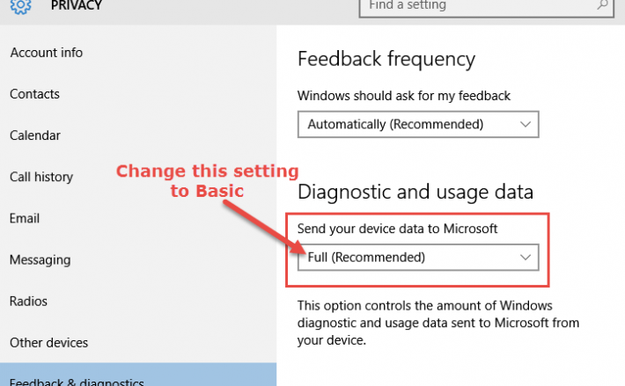The height and width of the screenshot is (386, 625).
Task: Click the Diagnostic and usage data heading
Action: 415,192
